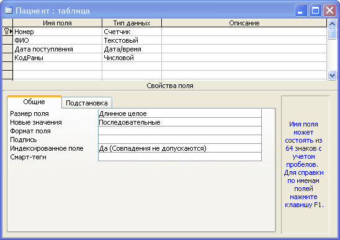The width and height of the screenshot is (340, 240).
Task: Click the Новые значения property label
Action: point(36,122)
